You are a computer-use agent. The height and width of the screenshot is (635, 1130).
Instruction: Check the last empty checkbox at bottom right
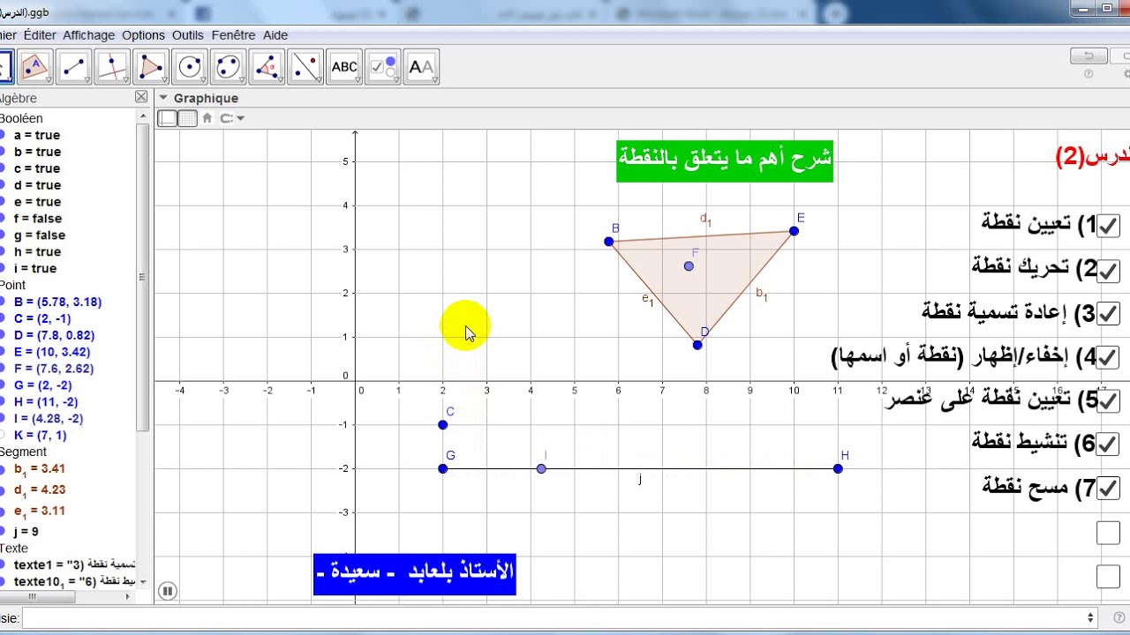(1108, 577)
